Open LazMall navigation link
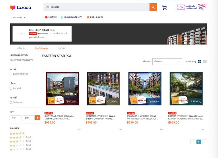 click(52, 17)
